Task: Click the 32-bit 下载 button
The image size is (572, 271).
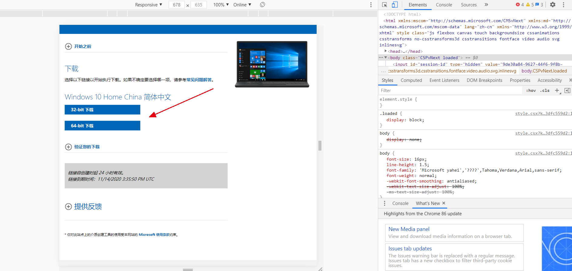Action: (x=103, y=110)
